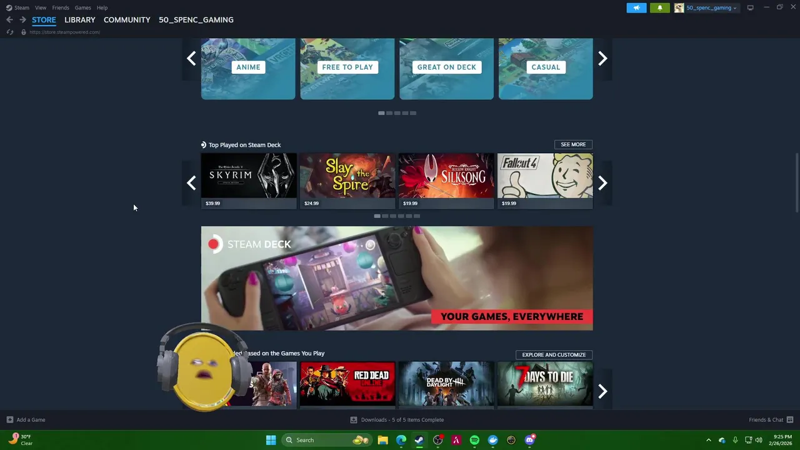Viewport: 800px width, 450px height.
Task: Open the Games menu
Action: [82, 7]
